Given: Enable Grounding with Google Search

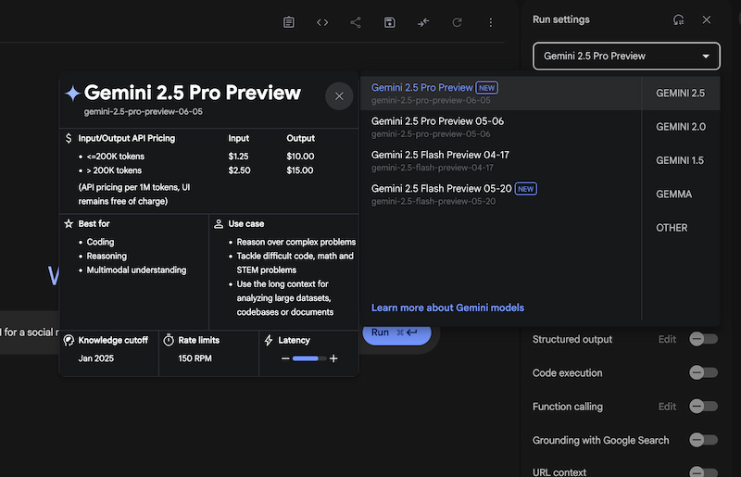Looking at the screenshot, I should tap(703, 440).
